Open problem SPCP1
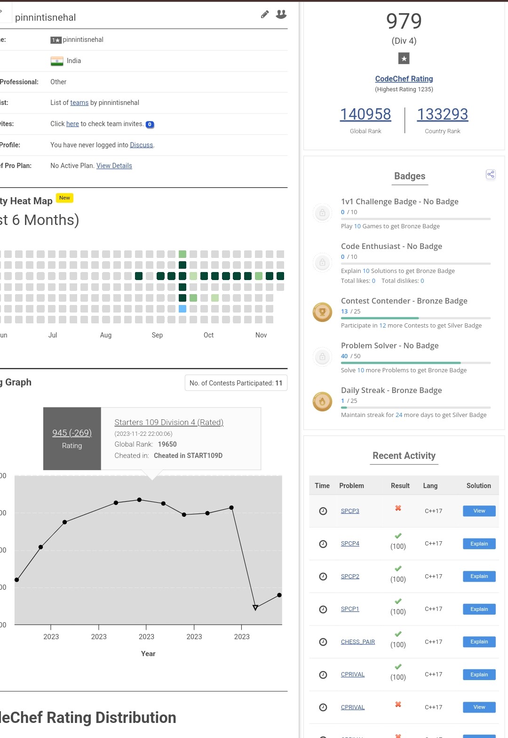The height and width of the screenshot is (738, 508). [x=350, y=609]
